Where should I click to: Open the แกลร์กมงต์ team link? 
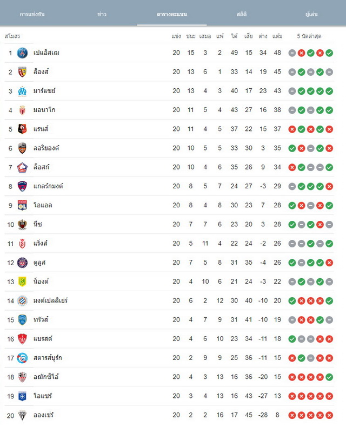(x=48, y=186)
